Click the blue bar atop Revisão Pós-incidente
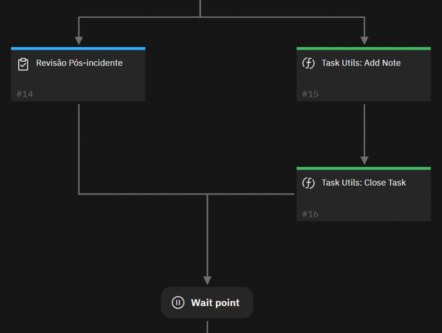Viewport: 442px width, 333px height. click(x=78, y=48)
